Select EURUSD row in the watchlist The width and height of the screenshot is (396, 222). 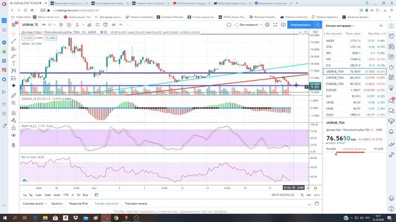[355, 90]
